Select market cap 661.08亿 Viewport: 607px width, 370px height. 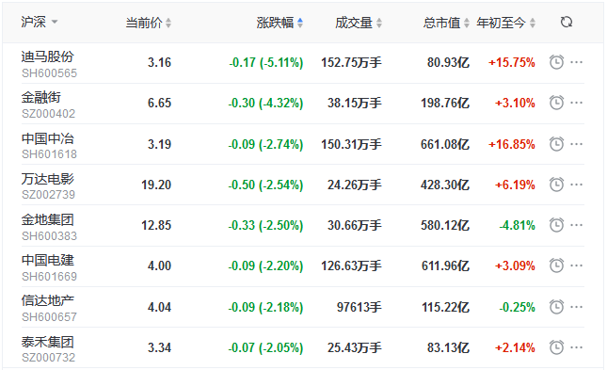coord(445,144)
